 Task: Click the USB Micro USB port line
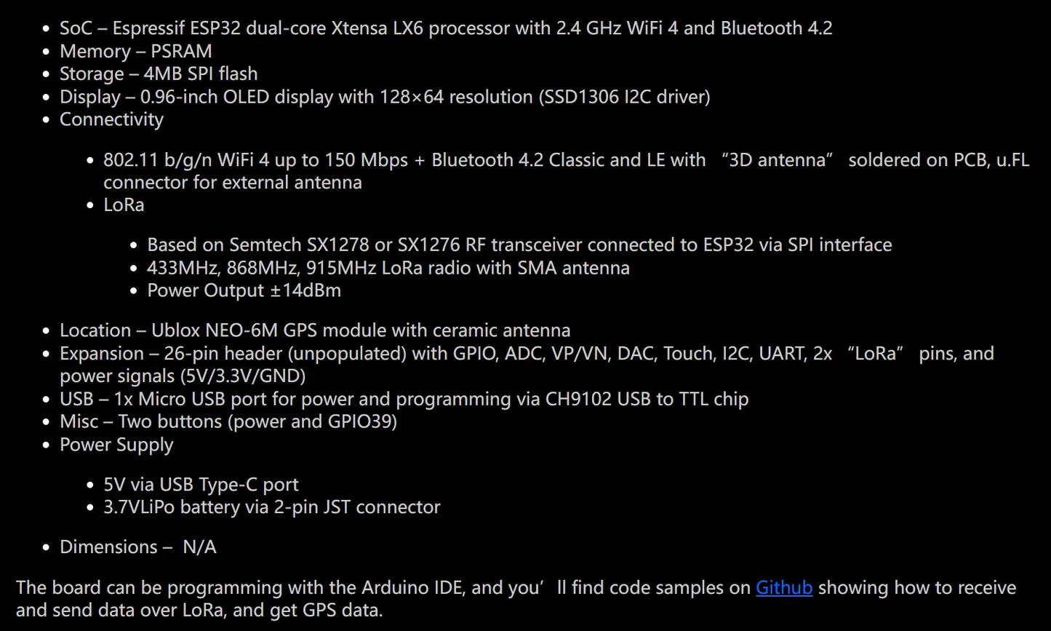(404, 400)
